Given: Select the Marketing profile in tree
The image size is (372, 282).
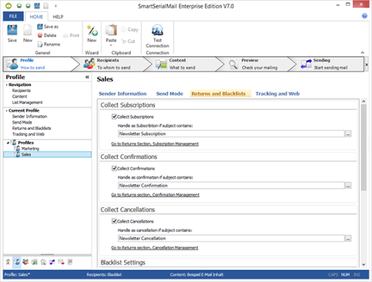Looking at the screenshot, I should pos(30,149).
